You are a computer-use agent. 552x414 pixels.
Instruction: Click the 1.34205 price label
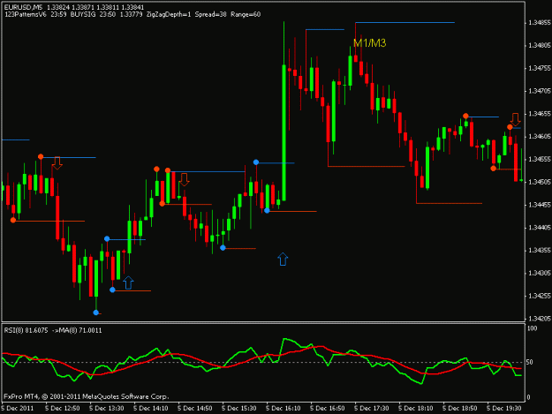point(540,319)
